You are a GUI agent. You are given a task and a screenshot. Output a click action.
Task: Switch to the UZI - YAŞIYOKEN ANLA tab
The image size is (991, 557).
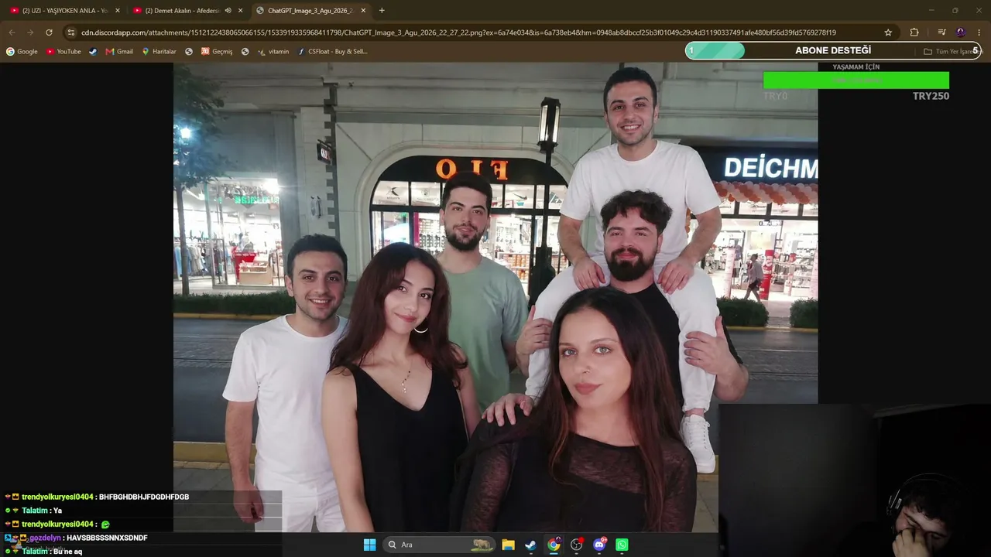pos(63,11)
